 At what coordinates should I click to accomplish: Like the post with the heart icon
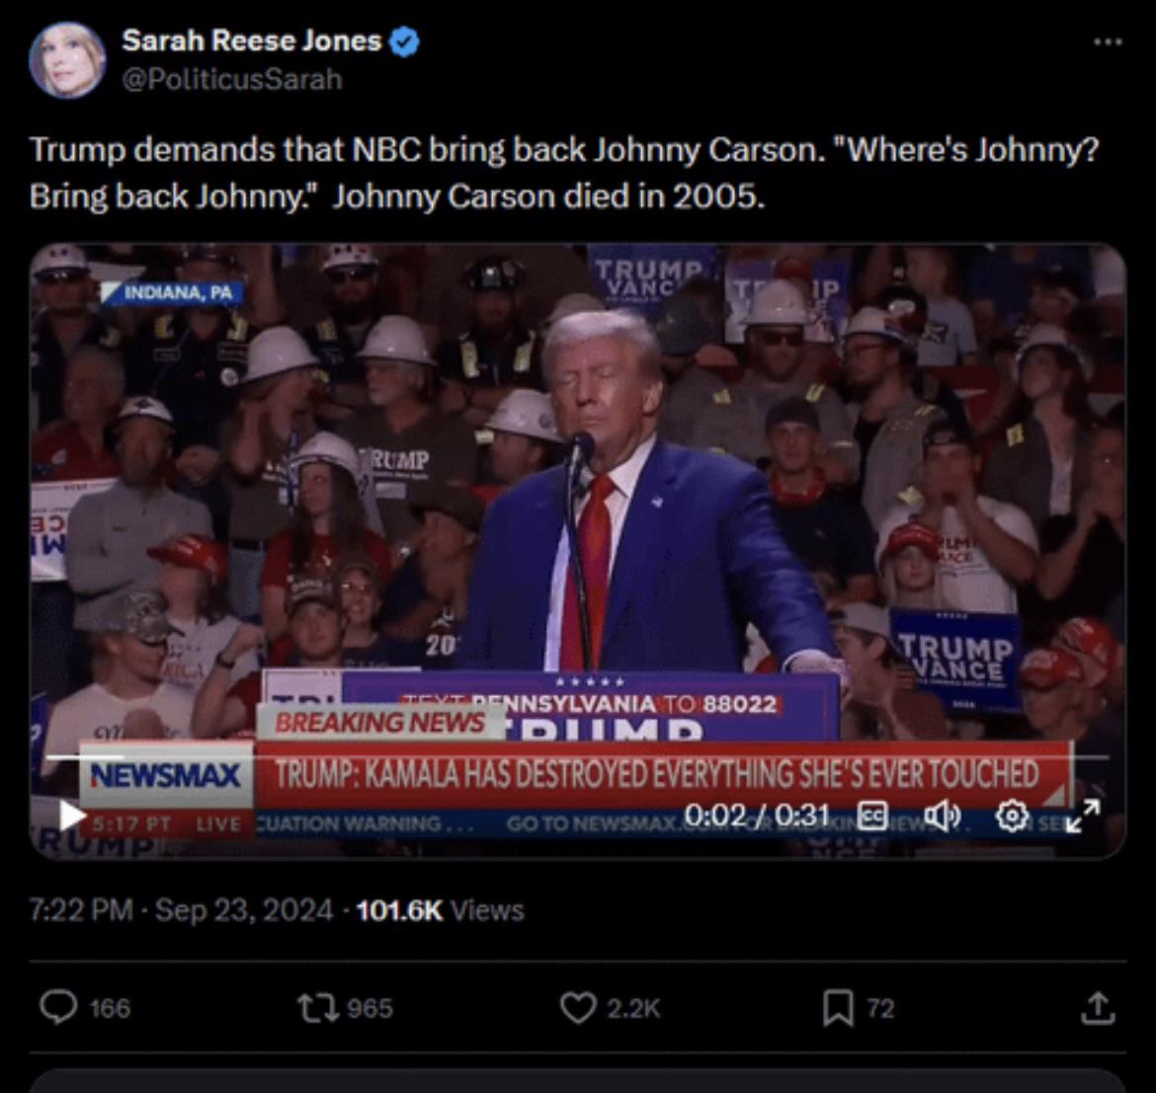[578, 1007]
